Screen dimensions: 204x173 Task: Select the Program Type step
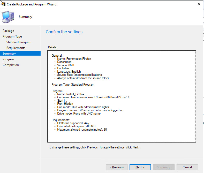click(12, 36)
